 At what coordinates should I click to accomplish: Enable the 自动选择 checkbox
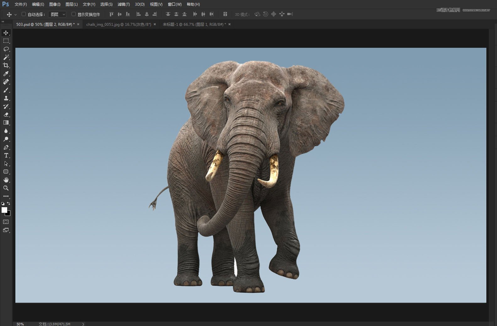tap(24, 14)
